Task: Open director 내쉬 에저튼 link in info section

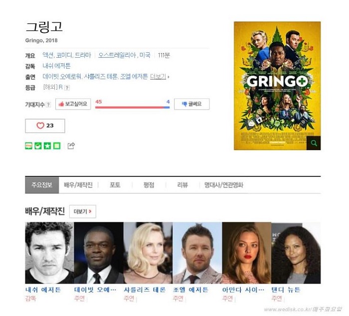Action: point(56,66)
